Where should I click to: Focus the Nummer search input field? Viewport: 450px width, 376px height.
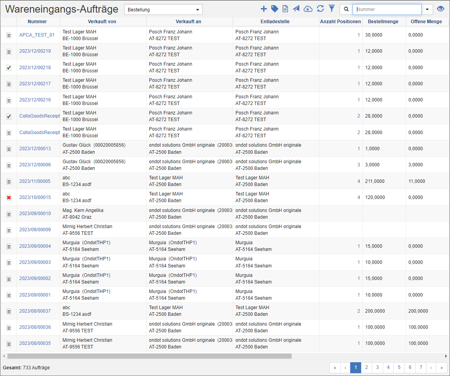[x=387, y=9]
